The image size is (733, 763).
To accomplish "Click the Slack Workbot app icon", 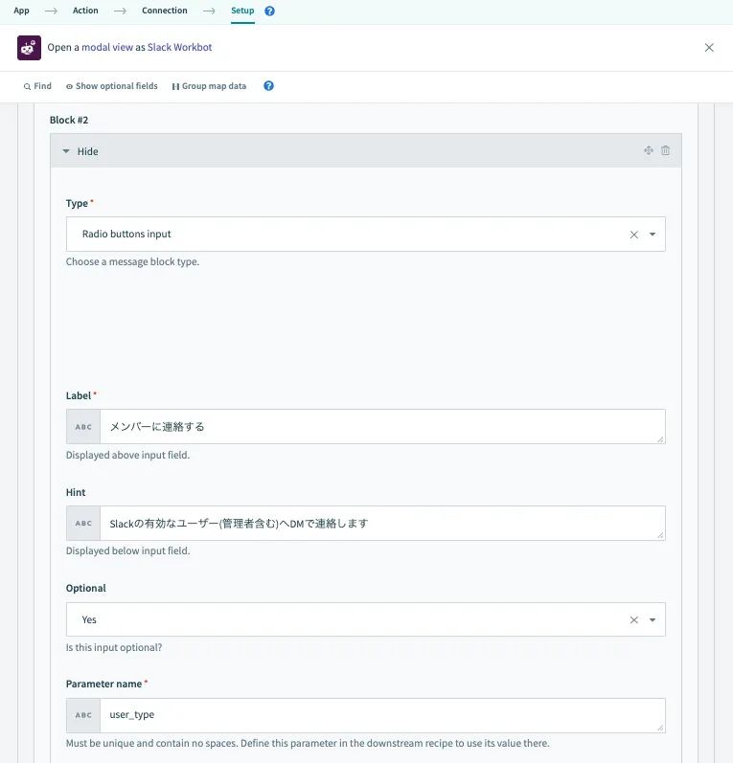I will pyautogui.click(x=29, y=48).
